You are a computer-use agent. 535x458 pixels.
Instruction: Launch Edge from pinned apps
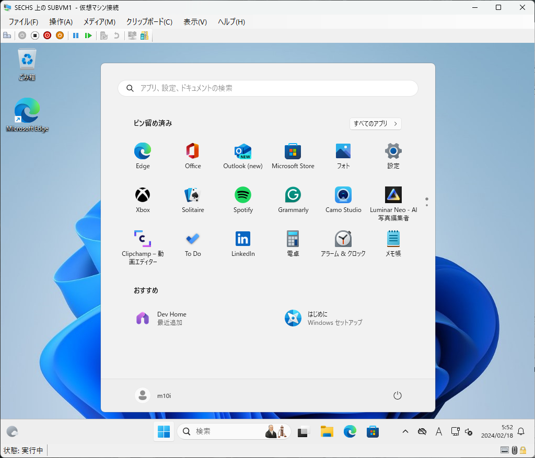(143, 156)
